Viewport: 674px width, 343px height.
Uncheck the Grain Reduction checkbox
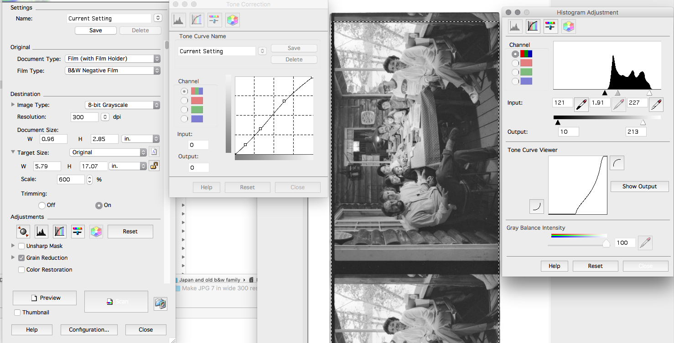(21, 258)
